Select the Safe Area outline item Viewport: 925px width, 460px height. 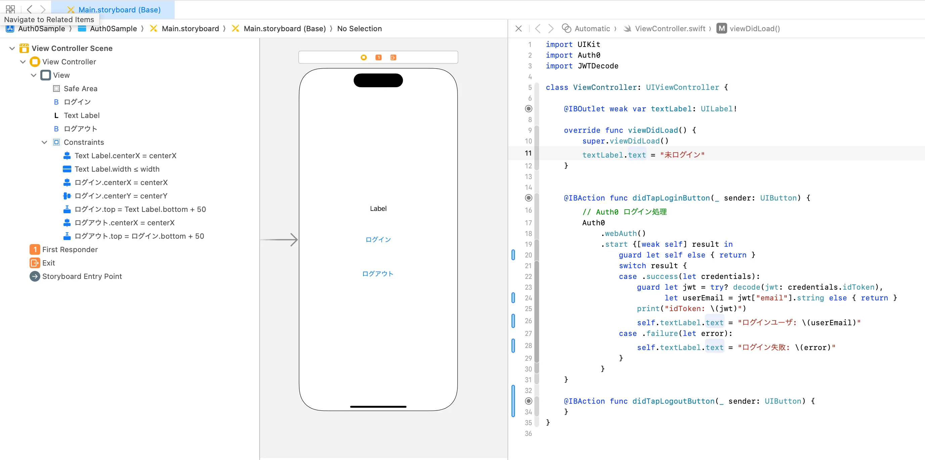point(80,88)
